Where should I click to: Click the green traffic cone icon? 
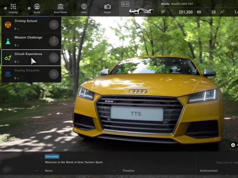point(8,41)
